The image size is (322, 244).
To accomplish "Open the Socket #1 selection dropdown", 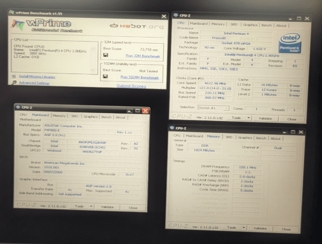I will click(x=227, y=108).
